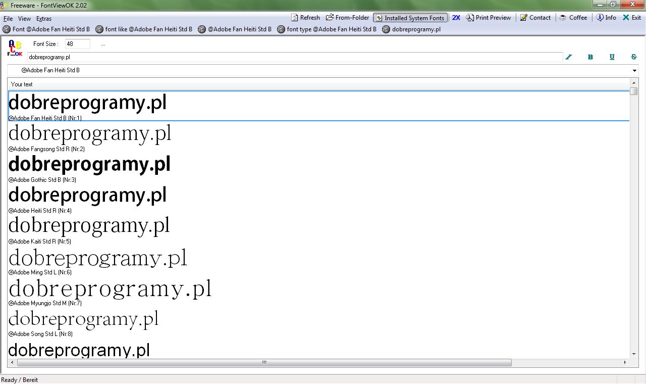Click the Coffee cup button
Screen dimensions: 646x384
[573, 18]
